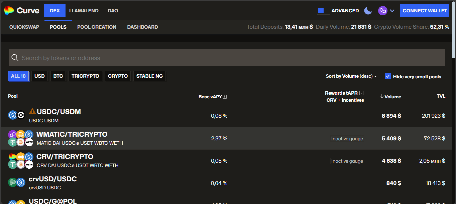The image size is (456, 204).
Task: Click the 840 $ volume value
Action: (x=394, y=183)
